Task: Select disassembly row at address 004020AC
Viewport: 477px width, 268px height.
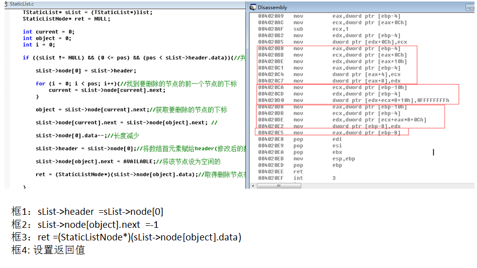Action: pos(333,23)
